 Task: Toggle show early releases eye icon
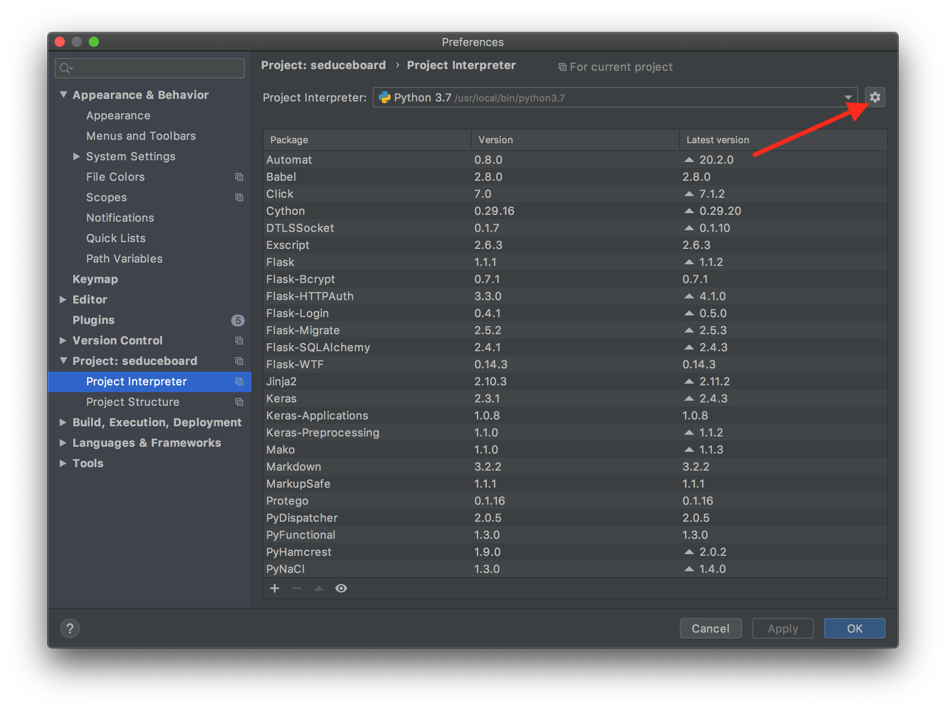point(341,588)
